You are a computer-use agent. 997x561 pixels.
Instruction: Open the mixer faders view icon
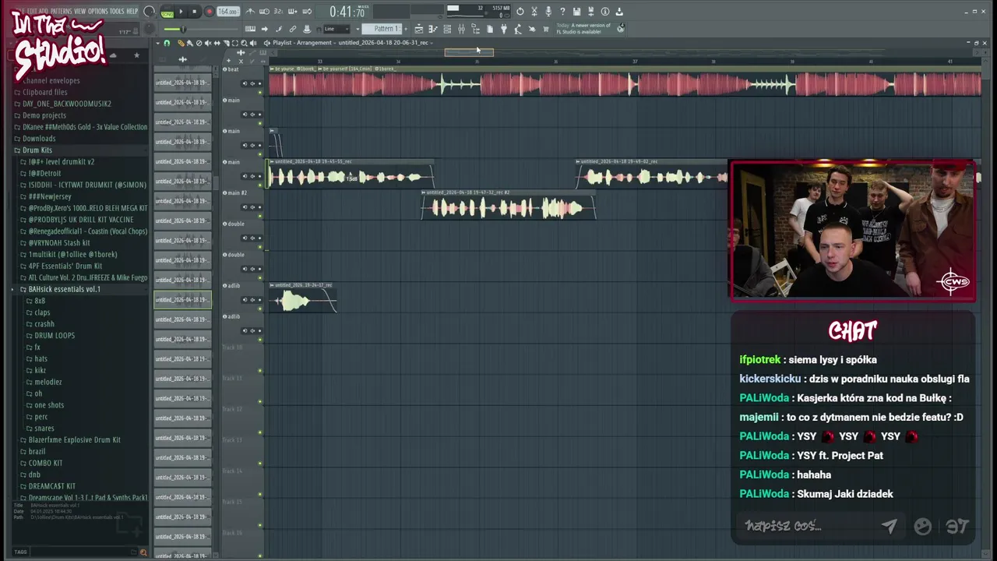pos(461,29)
